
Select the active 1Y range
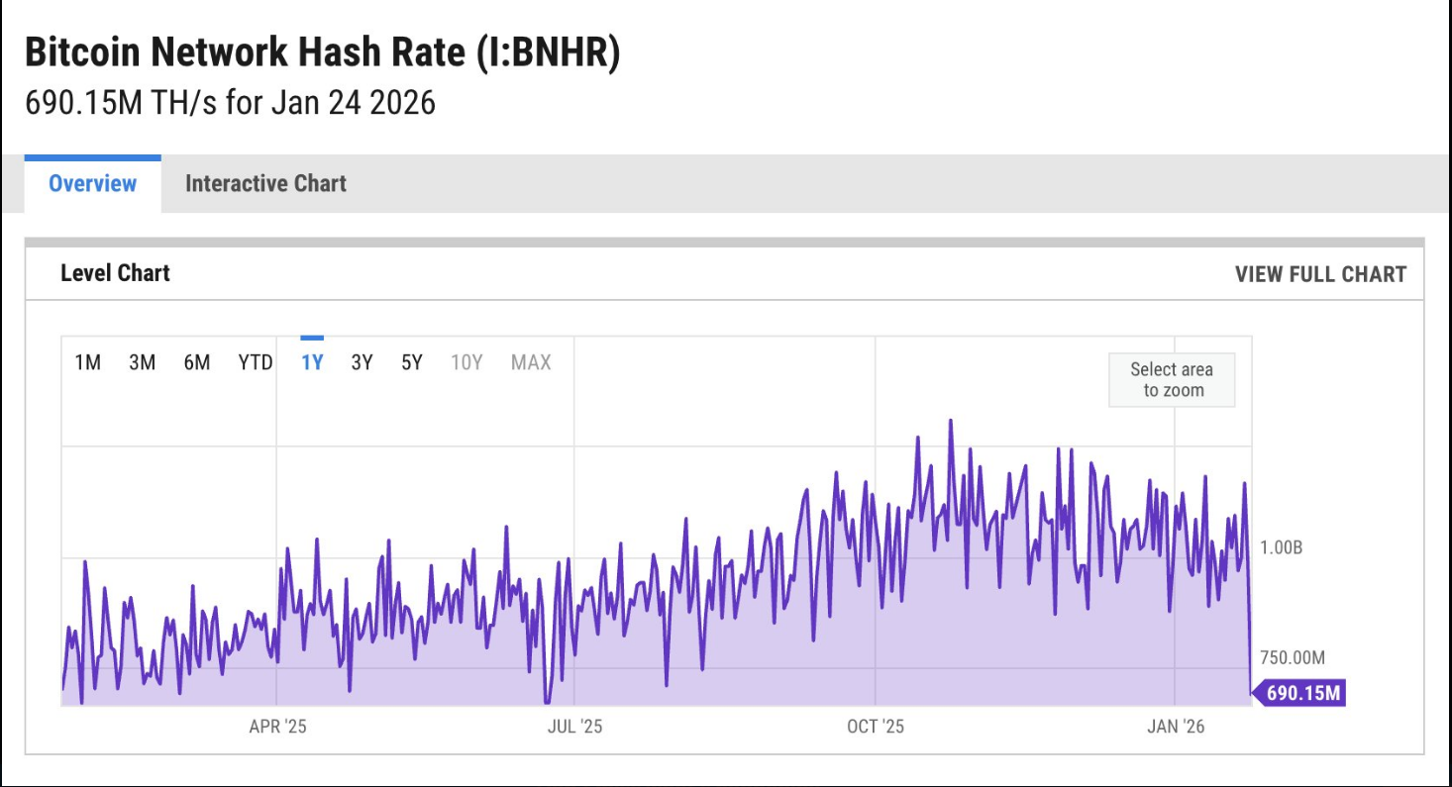pos(312,363)
